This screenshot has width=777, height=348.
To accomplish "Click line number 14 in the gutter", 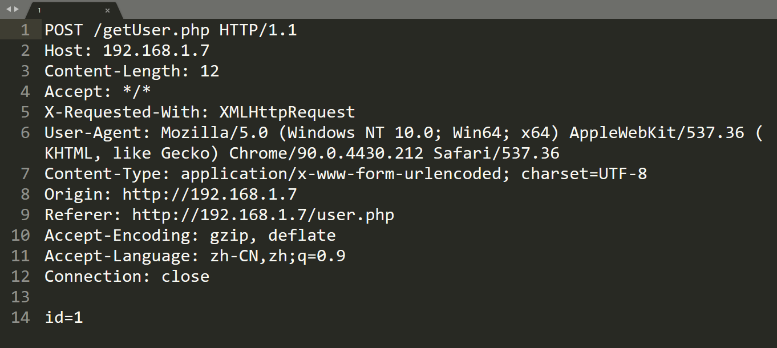I will [21, 317].
